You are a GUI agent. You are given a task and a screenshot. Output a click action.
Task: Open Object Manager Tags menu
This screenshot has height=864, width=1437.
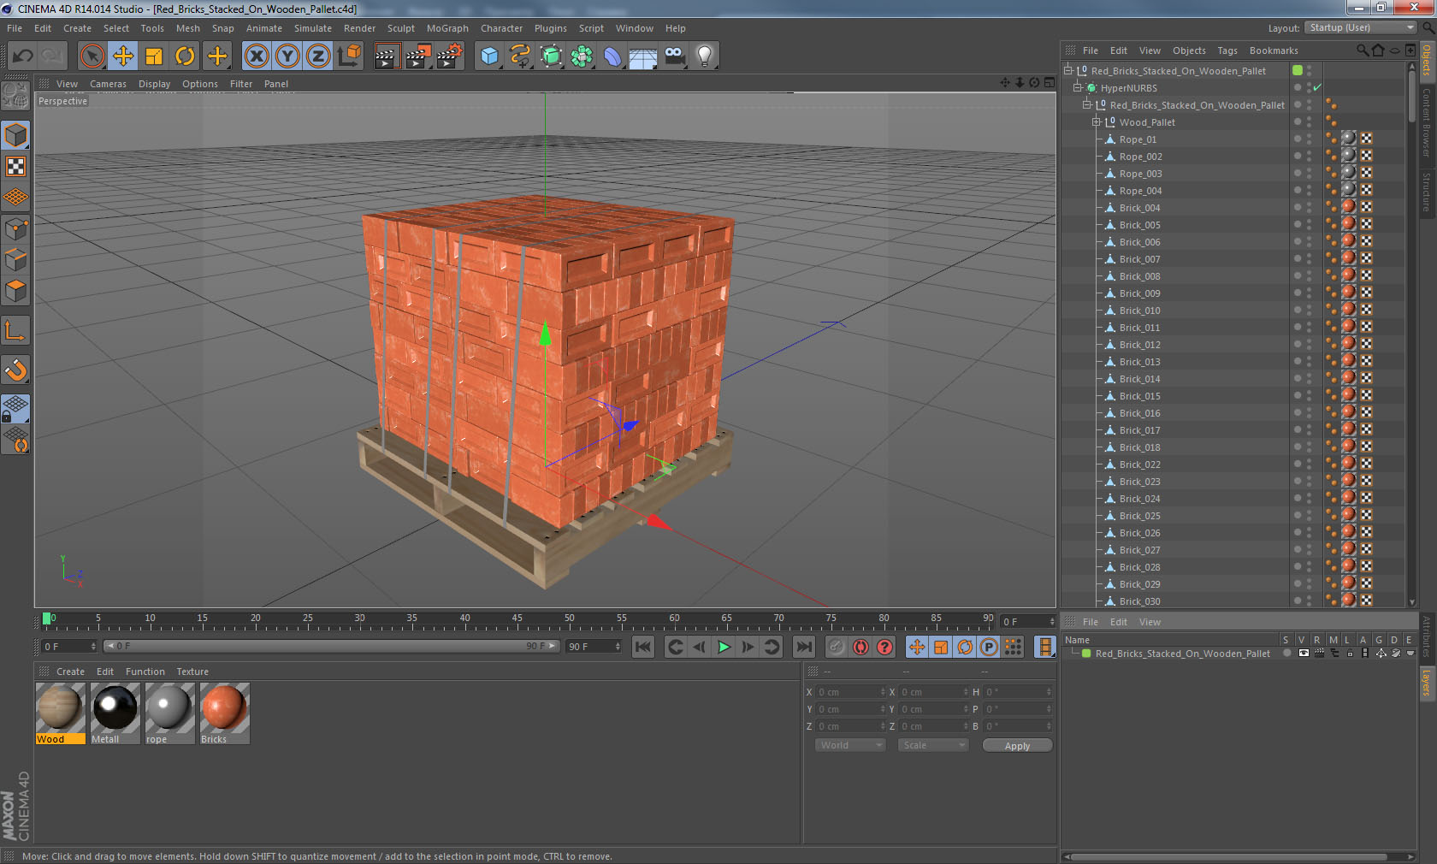(1227, 50)
